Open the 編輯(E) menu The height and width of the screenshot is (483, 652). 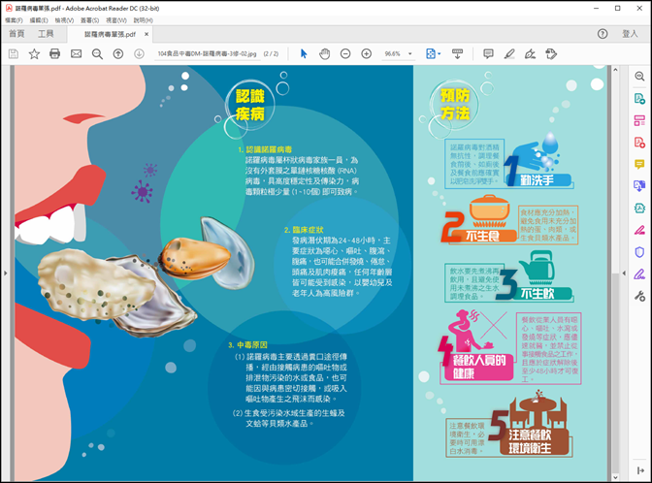[x=39, y=20]
